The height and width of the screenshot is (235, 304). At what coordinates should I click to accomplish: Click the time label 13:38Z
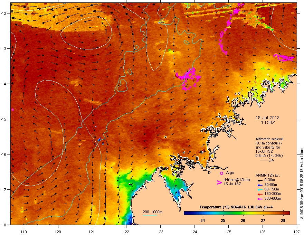[x=268, y=123]
